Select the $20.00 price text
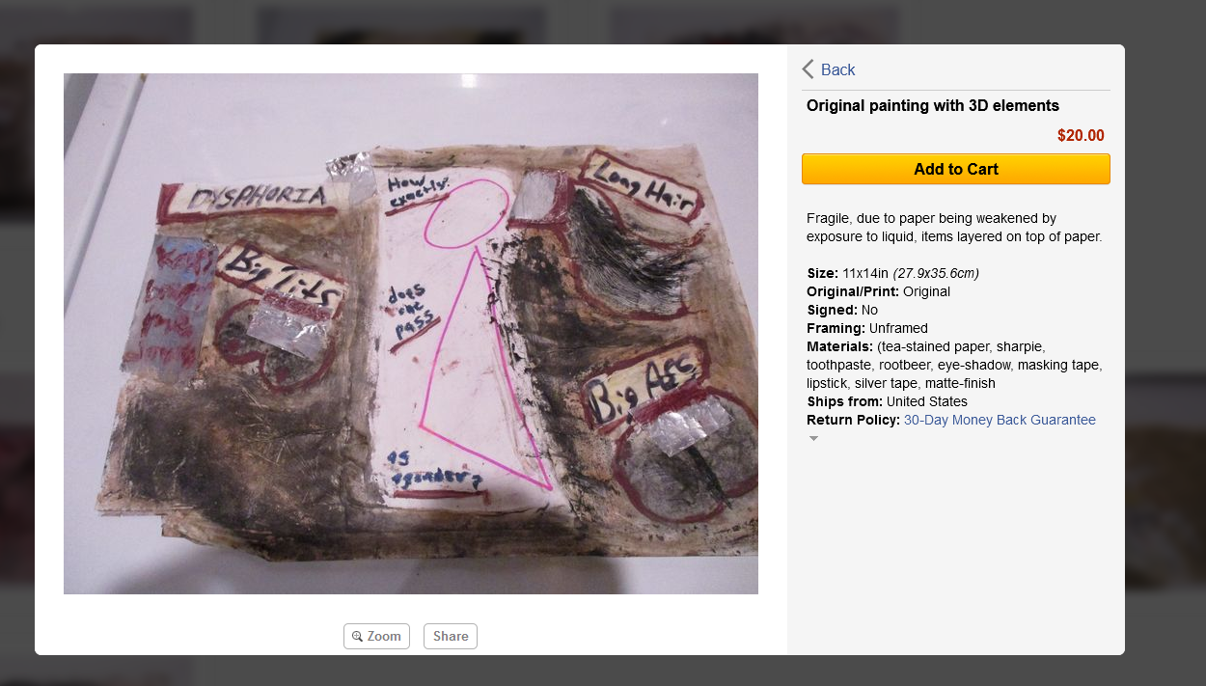The image size is (1206, 686). click(x=1081, y=136)
